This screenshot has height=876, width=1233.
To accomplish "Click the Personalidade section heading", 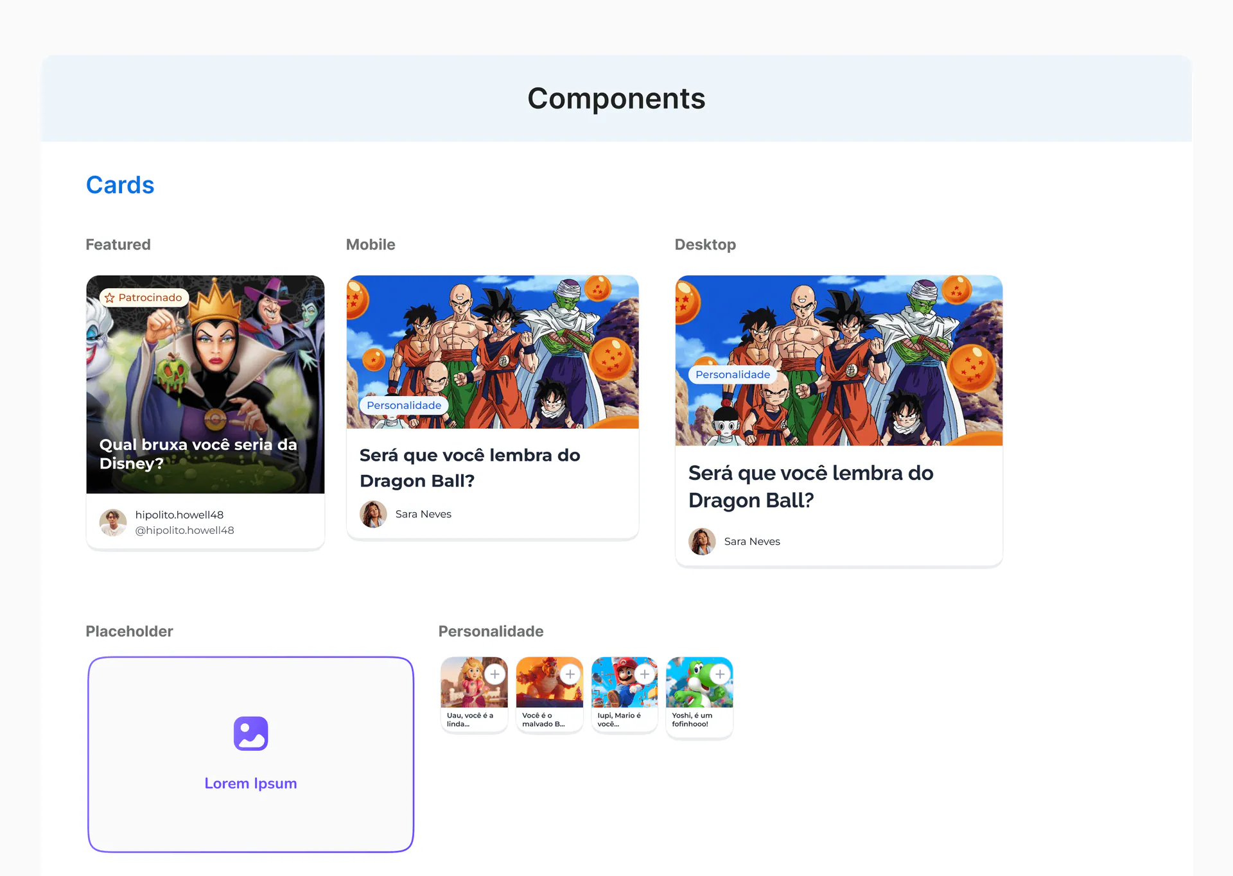I will pos(491,631).
